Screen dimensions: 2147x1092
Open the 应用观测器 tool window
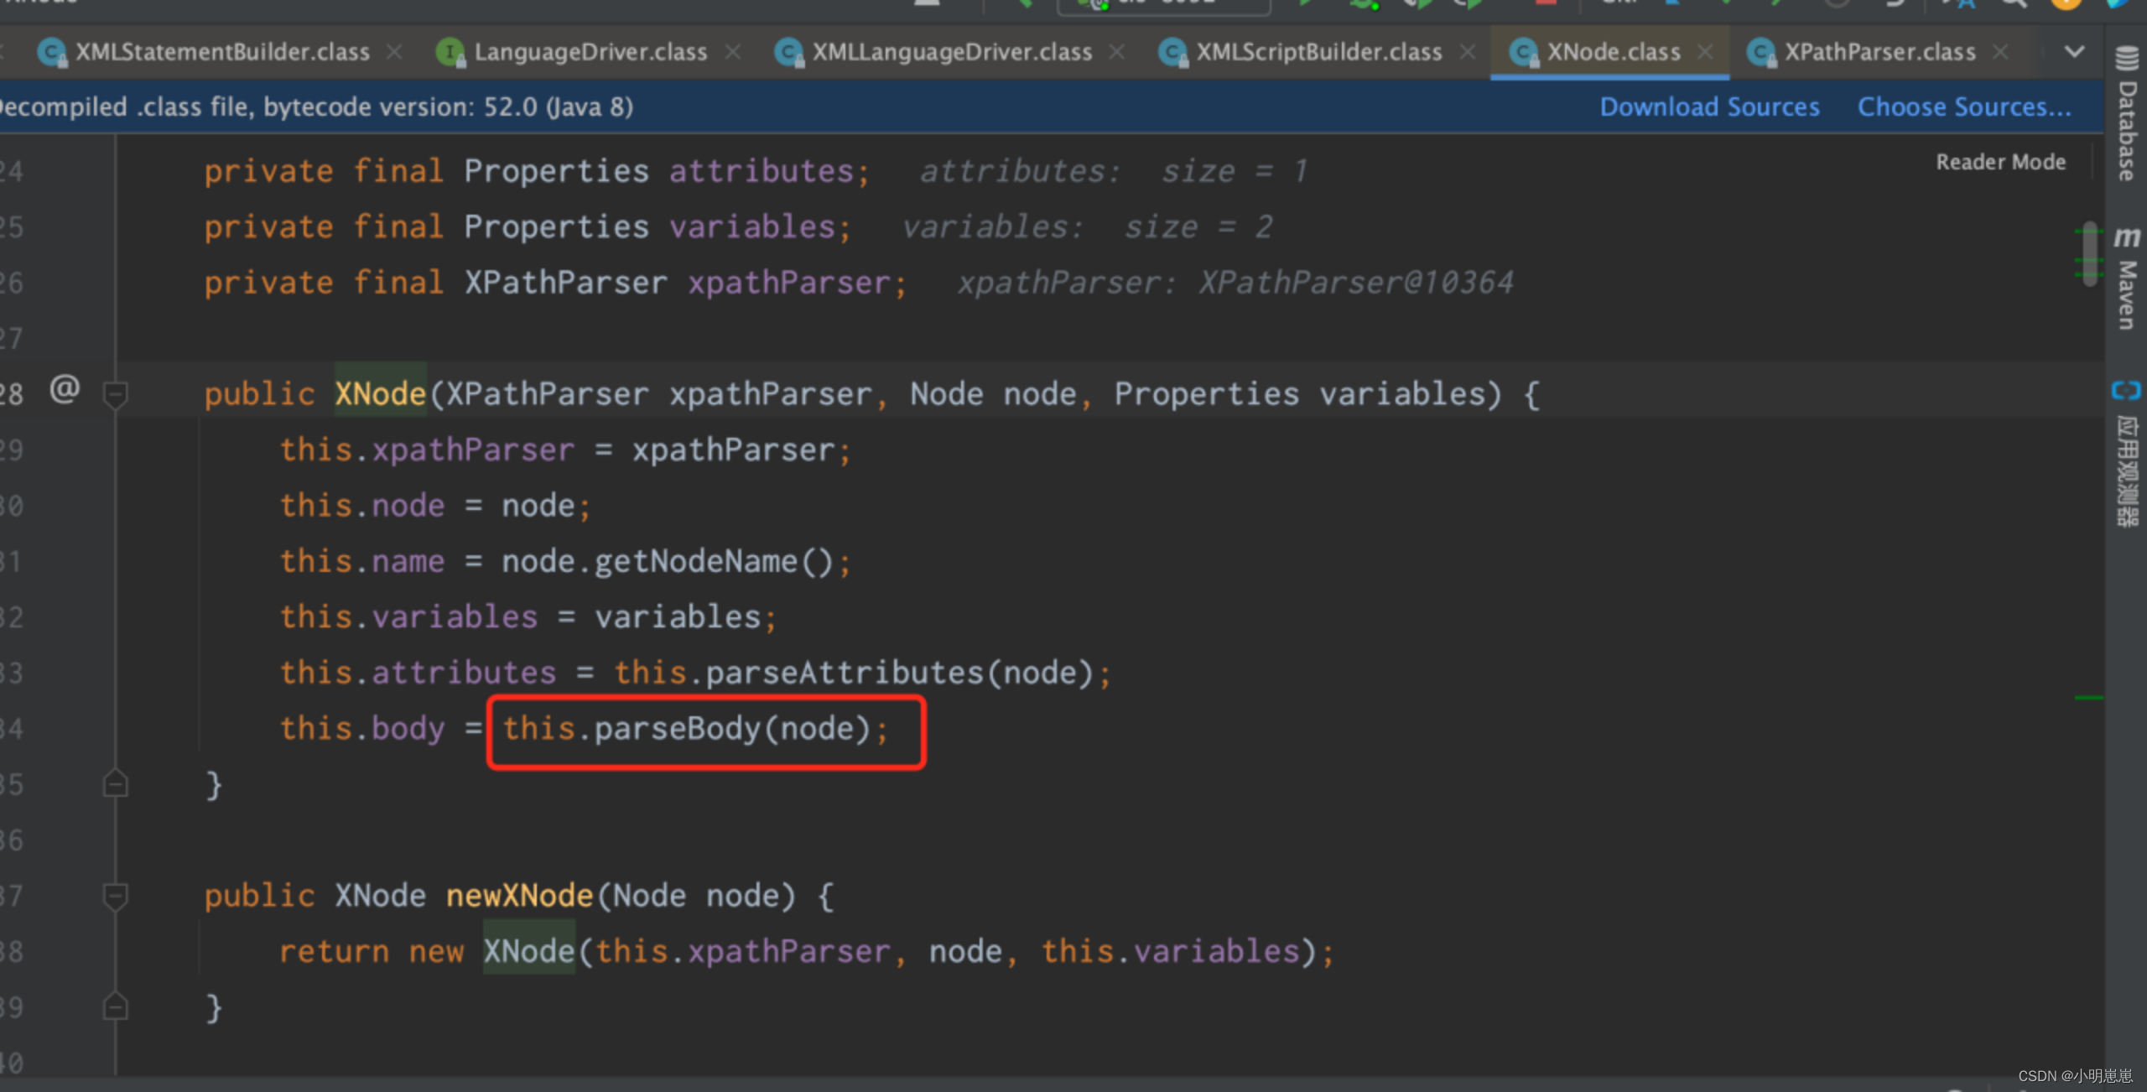pyautogui.click(x=2126, y=454)
